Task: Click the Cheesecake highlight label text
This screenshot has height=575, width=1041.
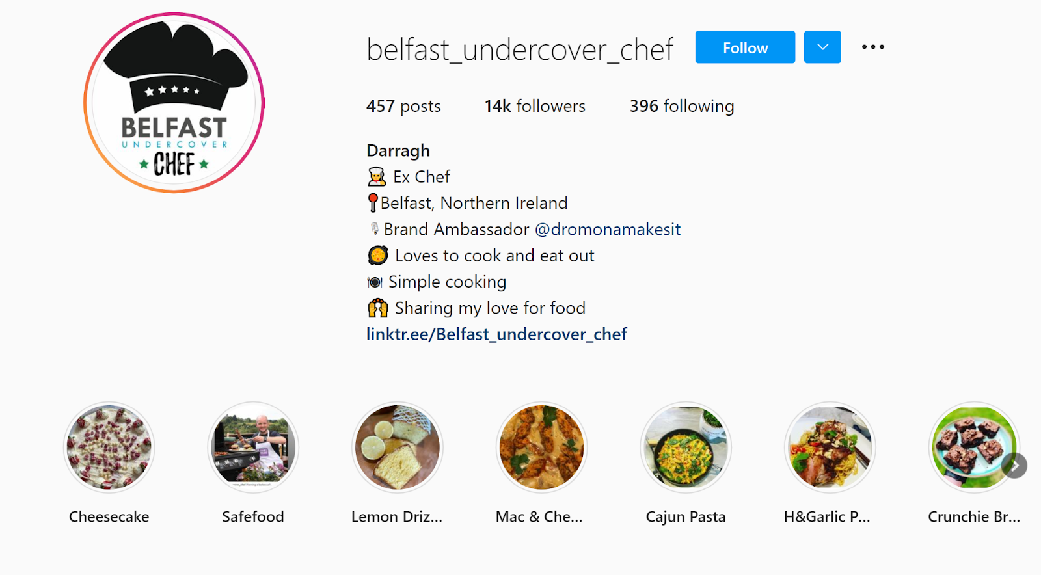Action: [x=109, y=516]
